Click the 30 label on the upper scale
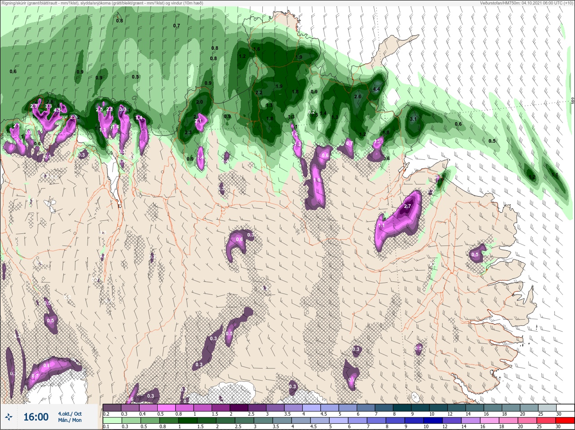Screen dimensions: 575x430 [559, 414]
